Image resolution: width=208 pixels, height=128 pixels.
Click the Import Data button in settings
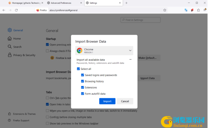[x=149, y=78]
